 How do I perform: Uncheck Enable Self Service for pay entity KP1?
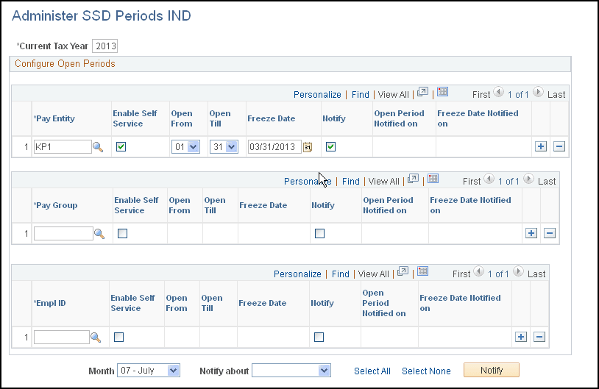click(x=121, y=146)
